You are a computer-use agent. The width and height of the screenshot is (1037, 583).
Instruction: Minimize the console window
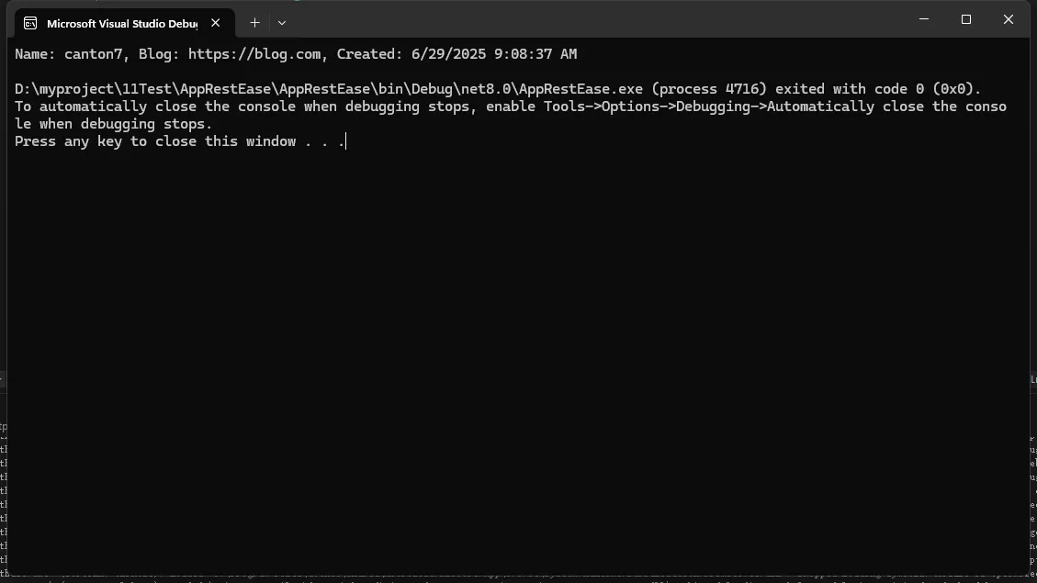coord(924,19)
